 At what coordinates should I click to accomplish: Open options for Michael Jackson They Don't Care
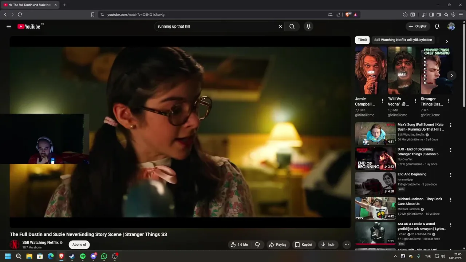451,200
